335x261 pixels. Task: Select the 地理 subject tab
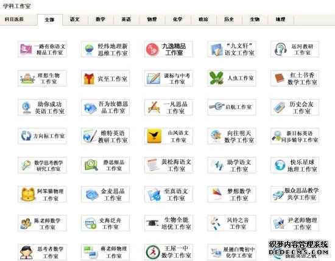[280, 19]
